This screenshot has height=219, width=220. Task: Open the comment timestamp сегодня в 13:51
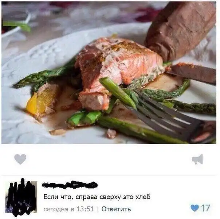68,209
